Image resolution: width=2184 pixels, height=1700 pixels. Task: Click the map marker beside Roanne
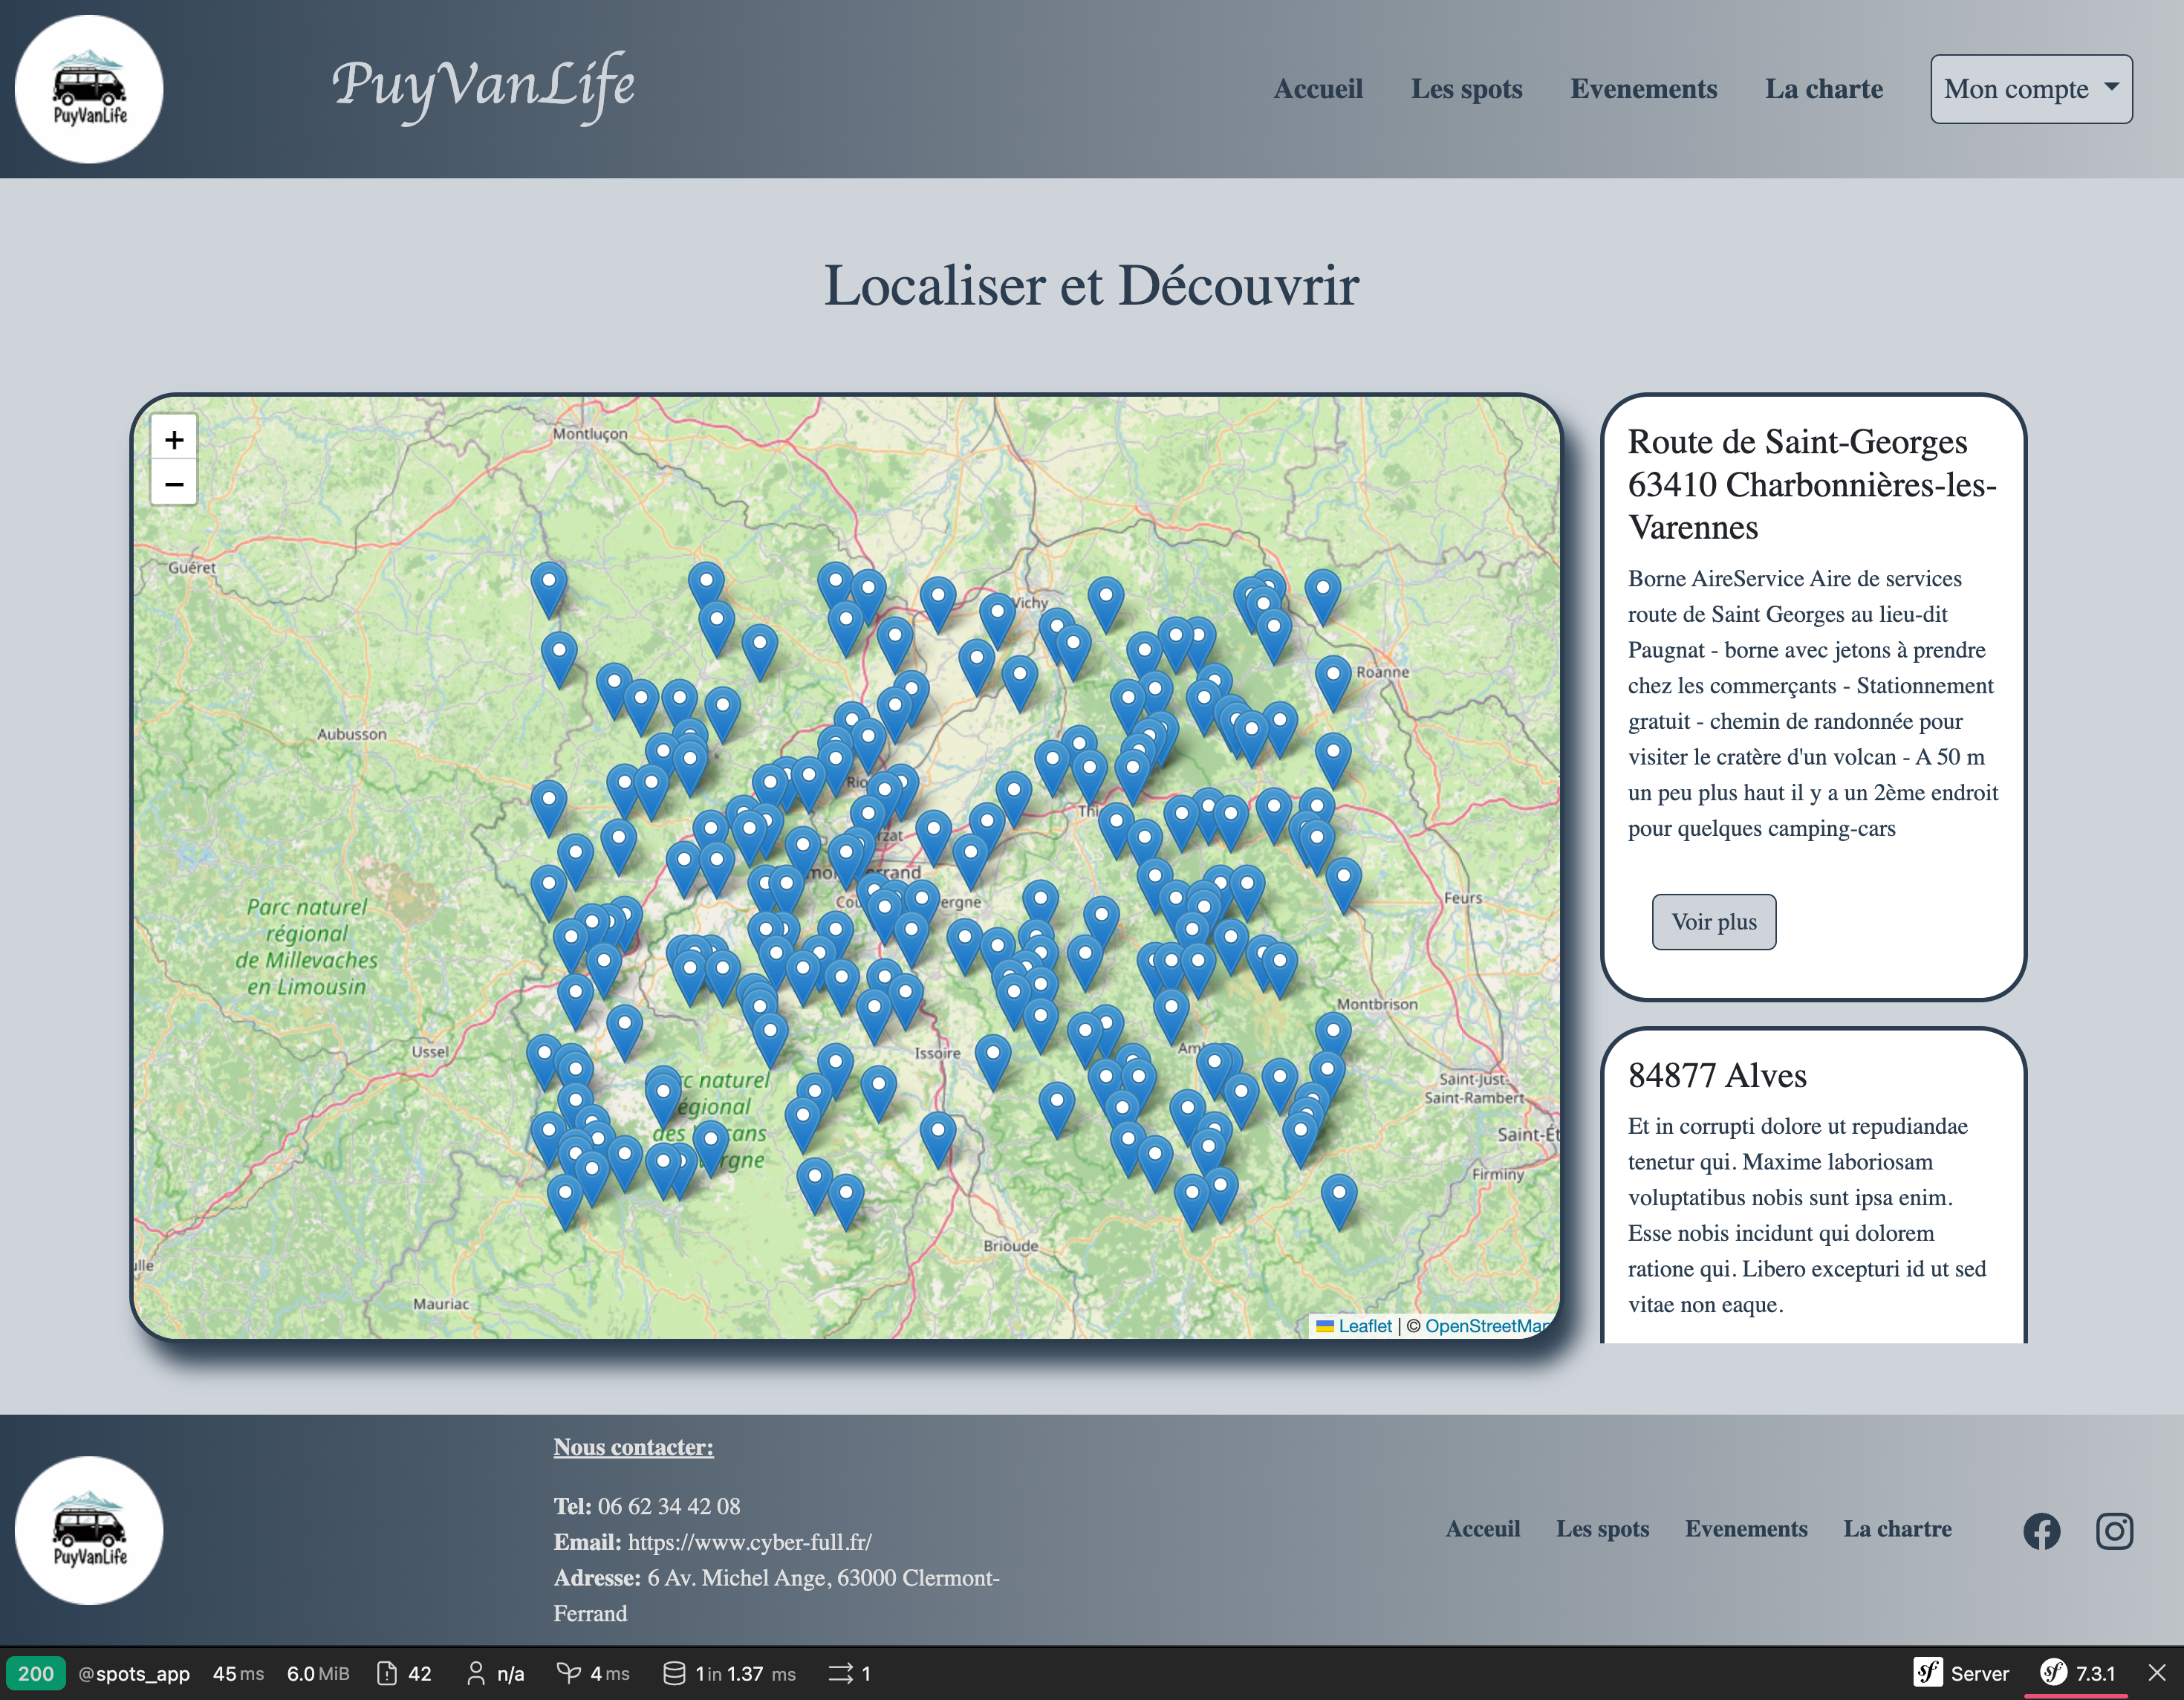point(1333,682)
